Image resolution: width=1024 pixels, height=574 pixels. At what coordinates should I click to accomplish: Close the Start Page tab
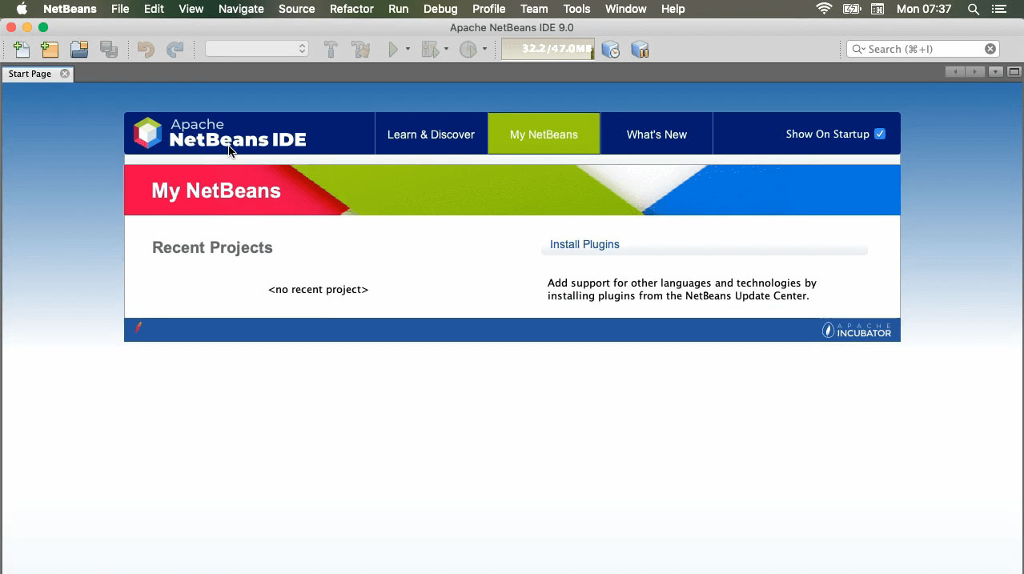[x=65, y=74]
